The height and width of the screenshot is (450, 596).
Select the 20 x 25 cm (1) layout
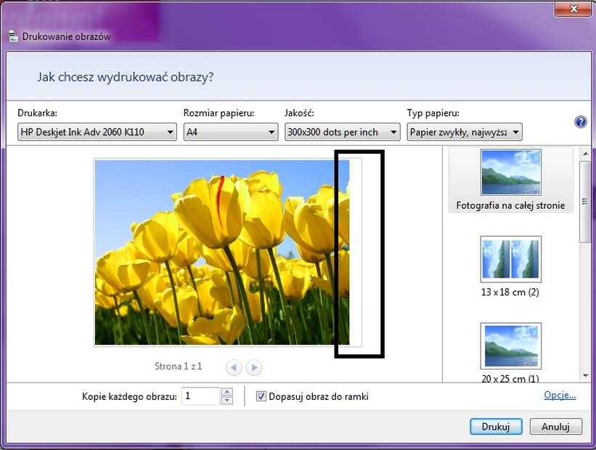point(510,353)
